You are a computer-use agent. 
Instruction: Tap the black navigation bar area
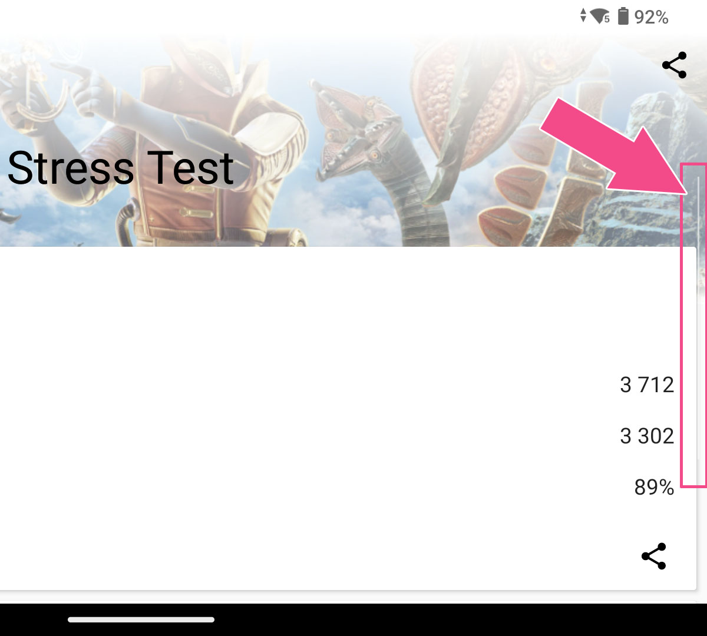click(x=353, y=620)
